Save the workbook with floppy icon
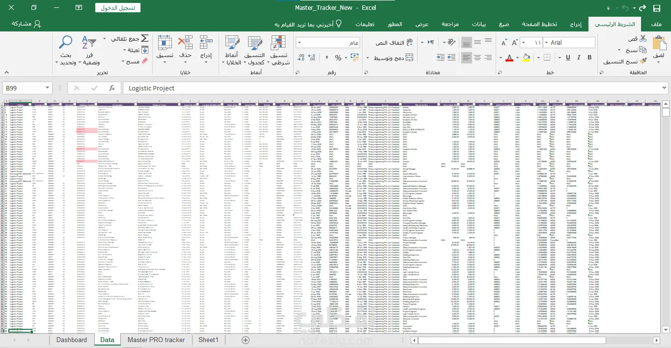Image resolution: width=671 pixels, height=348 pixels. 656,8
